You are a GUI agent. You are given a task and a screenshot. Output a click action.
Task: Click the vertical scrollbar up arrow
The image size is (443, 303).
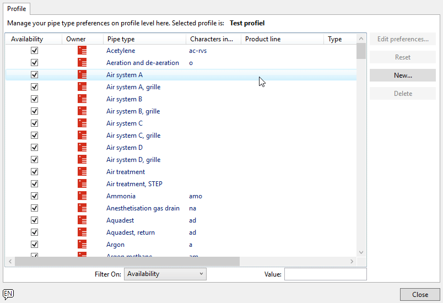pyautogui.click(x=361, y=39)
